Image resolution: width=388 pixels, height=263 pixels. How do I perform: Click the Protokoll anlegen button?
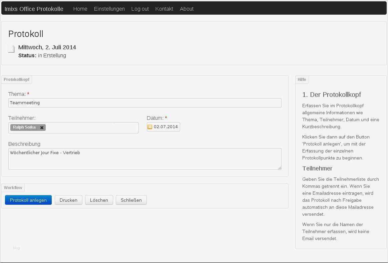(x=28, y=200)
